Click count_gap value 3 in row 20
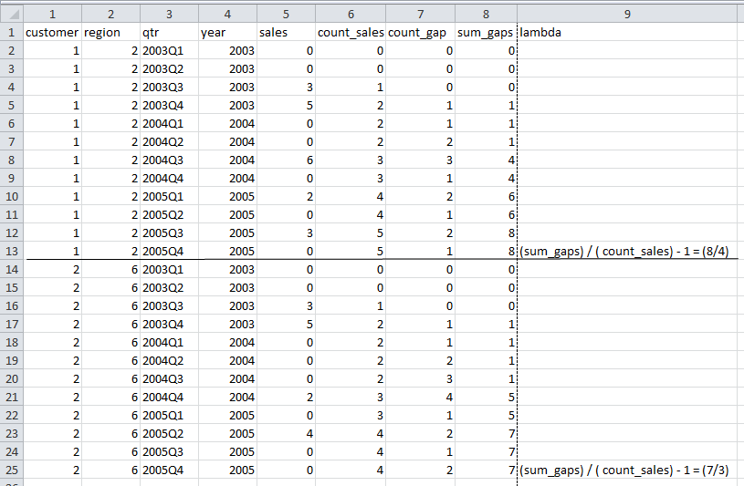Viewport: 744px width, 486px height. [x=421, y=379]
